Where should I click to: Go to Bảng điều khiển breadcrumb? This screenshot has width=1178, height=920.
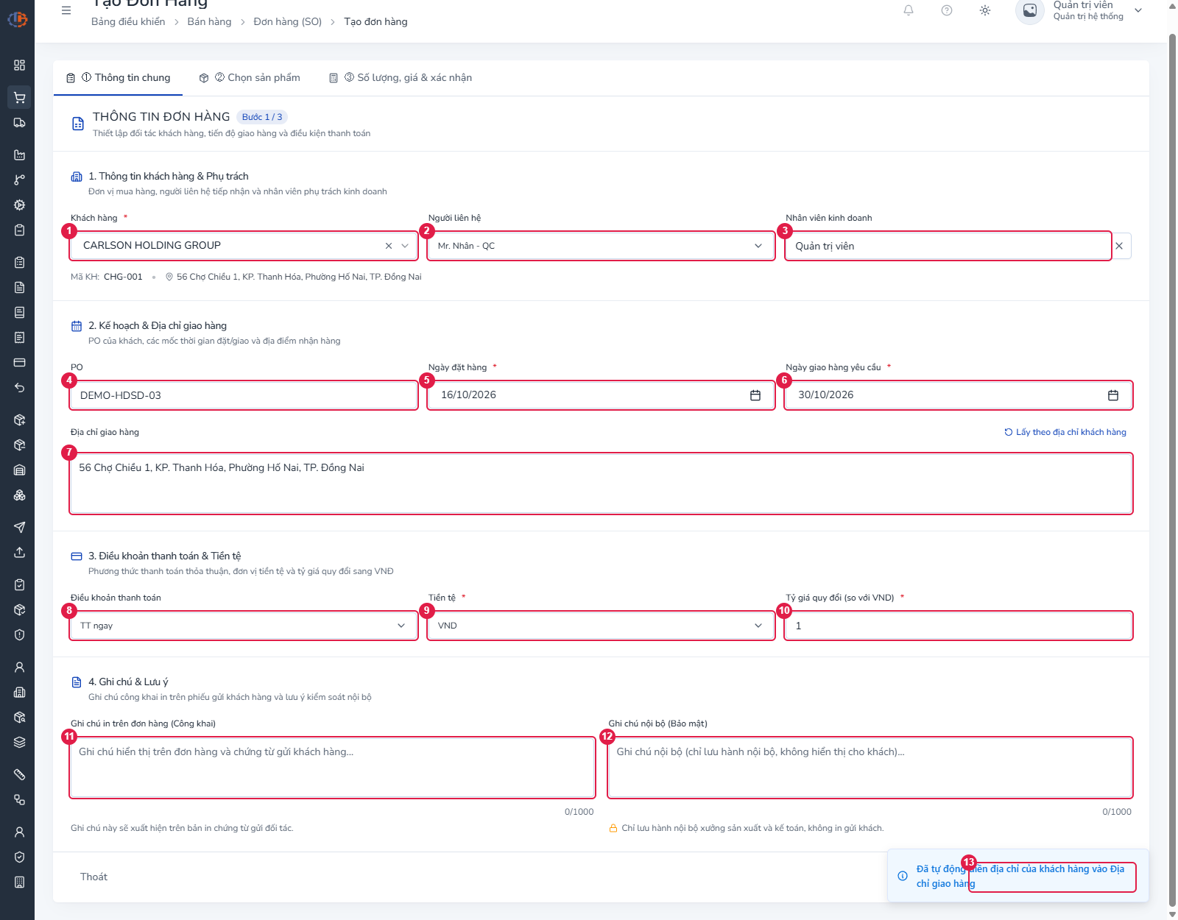[128, 21]
